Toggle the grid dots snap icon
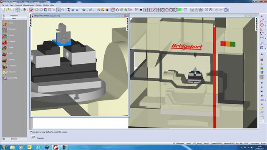The width and height of the screenshot is (267, 150). (x=136, y=10)
